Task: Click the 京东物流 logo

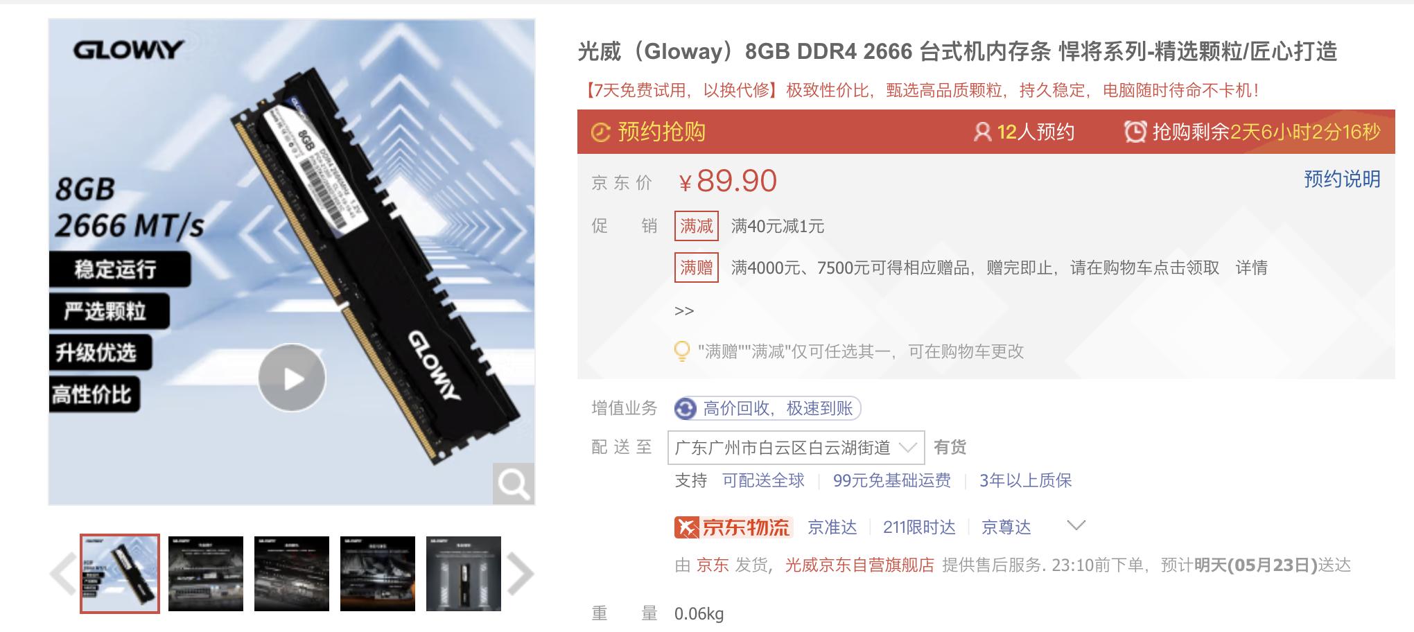Action: point(732,527)
